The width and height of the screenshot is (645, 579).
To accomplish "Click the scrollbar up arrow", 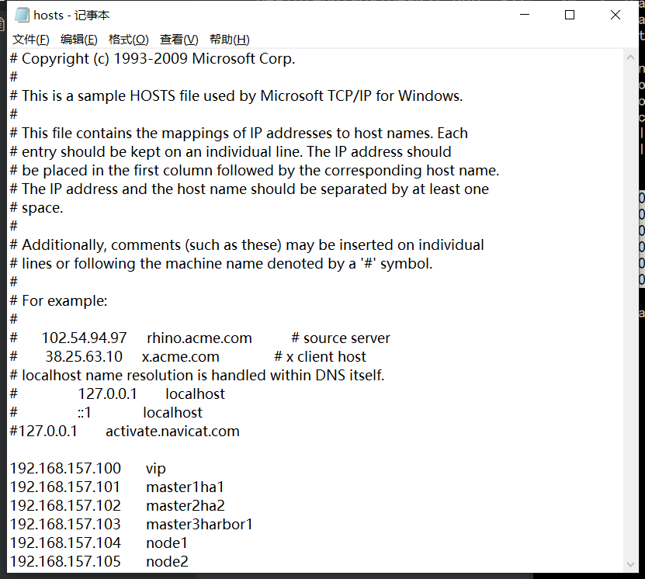I will click(630, 58).
